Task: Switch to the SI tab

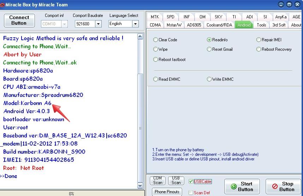Action: click(265, 17)
